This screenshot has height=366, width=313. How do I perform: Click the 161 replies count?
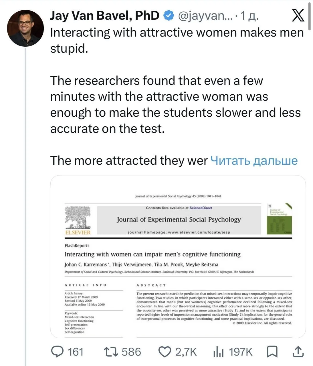tap(76, 352)
